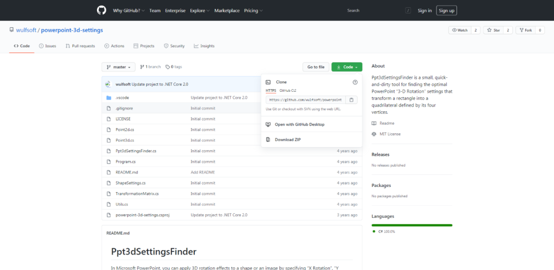Viewport: 554px width, 270px height.
Task: Click the desktop icon for GitHub Desktop
Action: [268, 124]
